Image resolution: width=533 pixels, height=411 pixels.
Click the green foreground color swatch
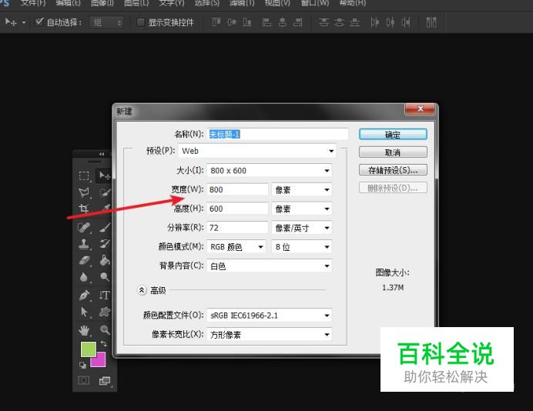pos(89,350)
